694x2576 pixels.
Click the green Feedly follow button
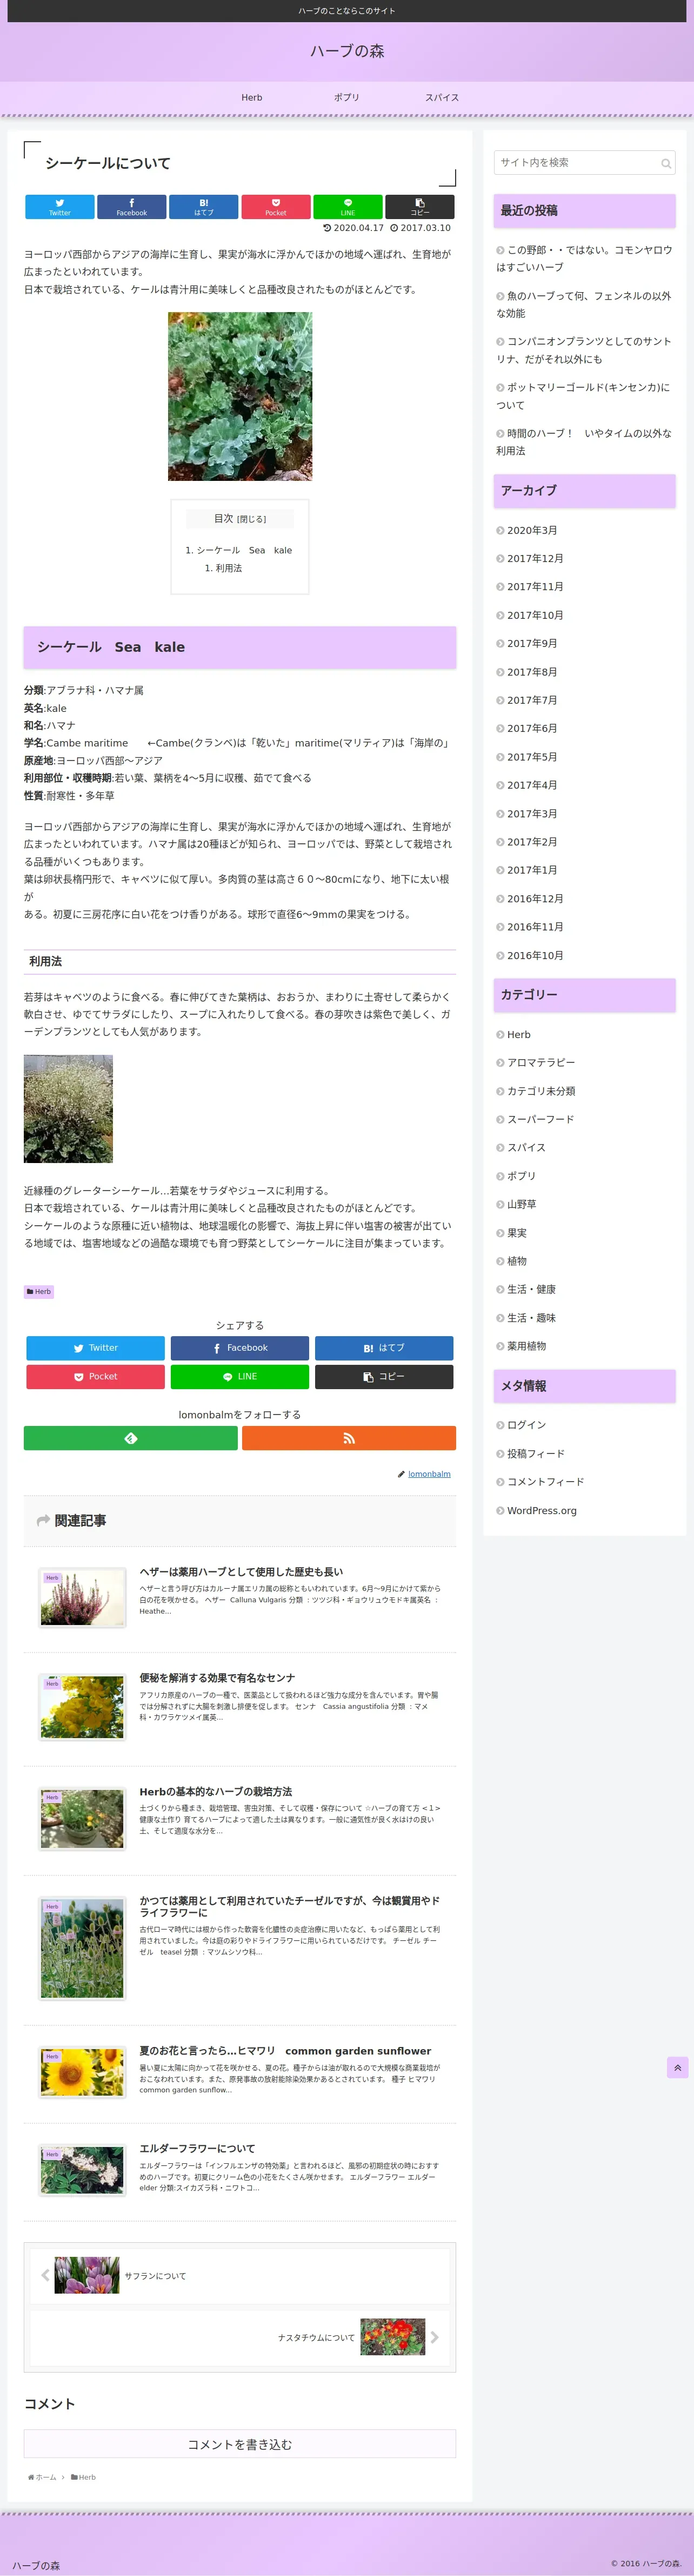[131, 1438]
